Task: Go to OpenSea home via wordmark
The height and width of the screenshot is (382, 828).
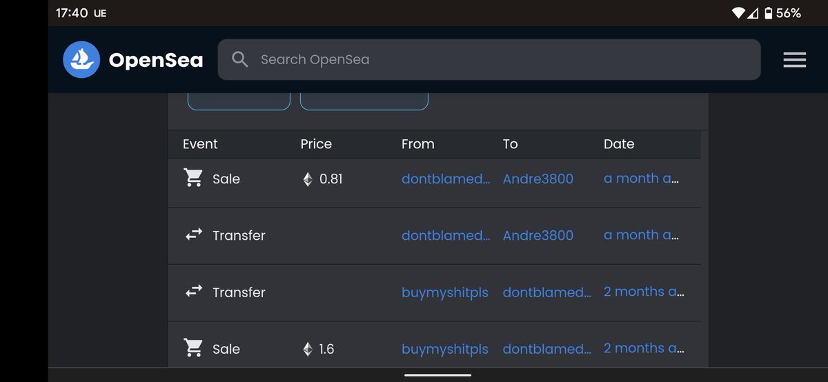Action: pos(156,60)
